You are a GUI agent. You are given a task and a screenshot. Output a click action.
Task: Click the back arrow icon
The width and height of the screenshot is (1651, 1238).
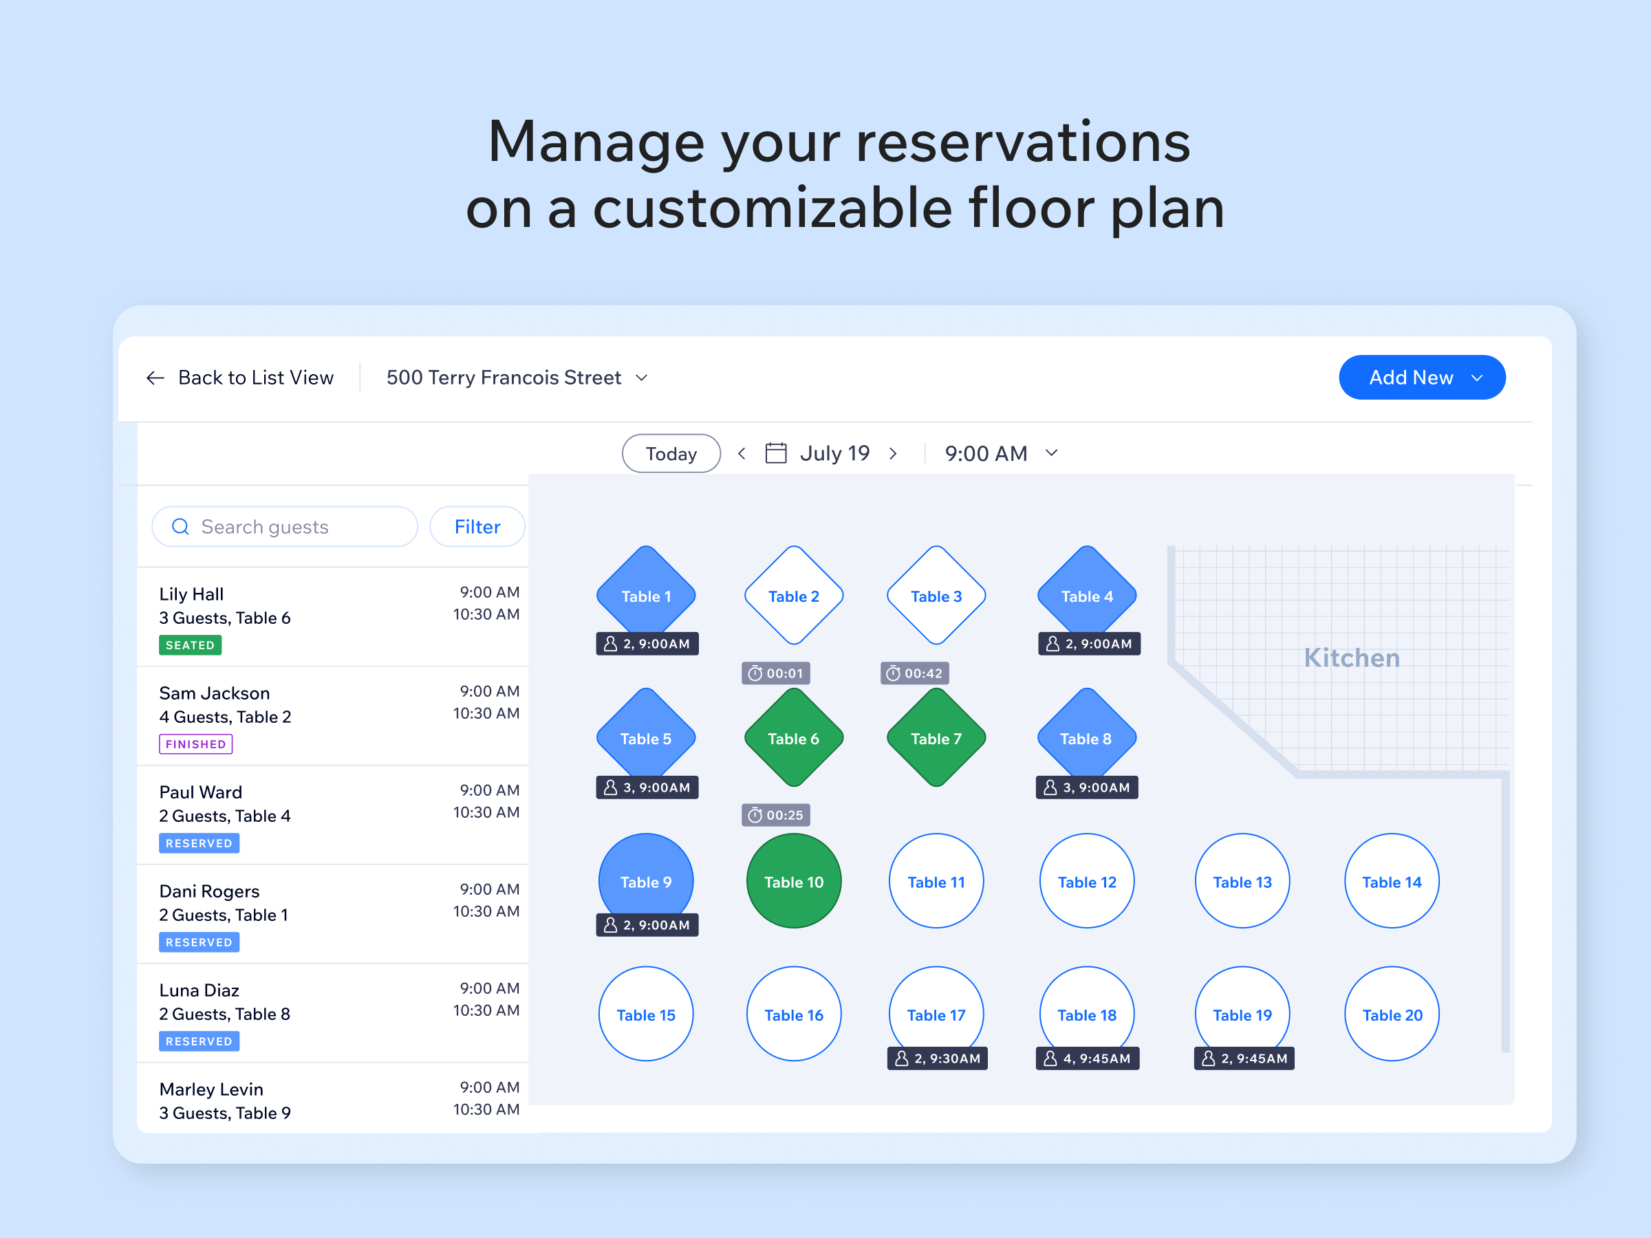tap(155, 378)
